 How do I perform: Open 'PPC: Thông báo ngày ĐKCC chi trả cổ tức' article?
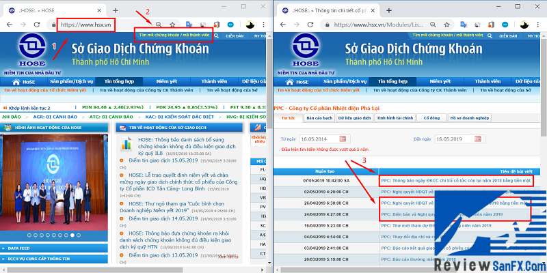pyautogui.click(x=455, y=181)
